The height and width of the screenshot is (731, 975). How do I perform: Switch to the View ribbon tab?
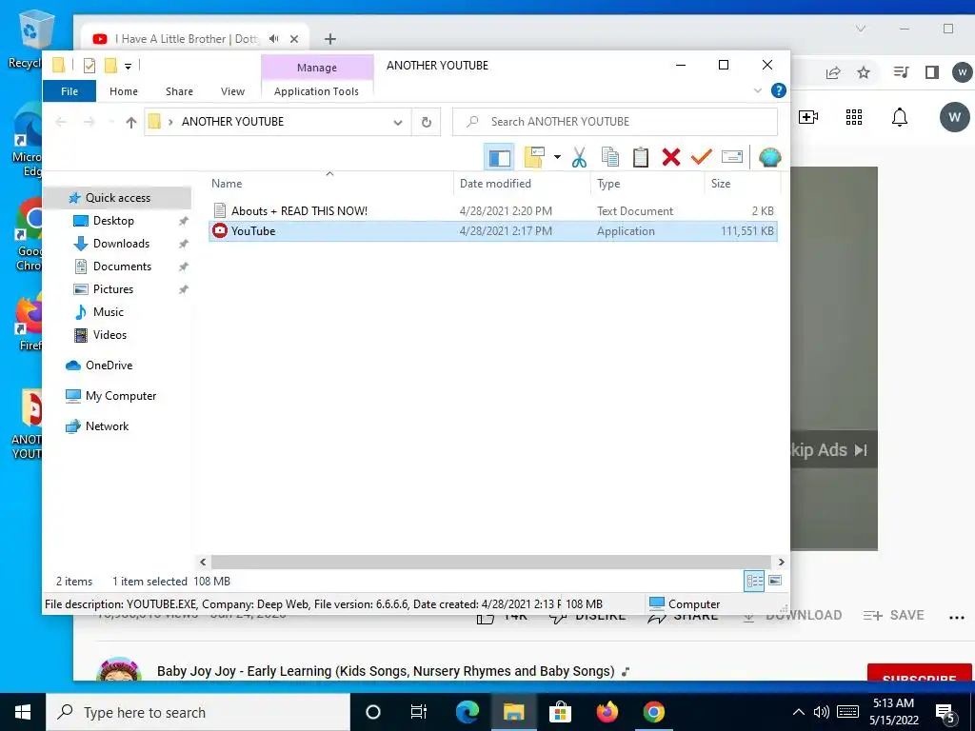click(232, 91)
